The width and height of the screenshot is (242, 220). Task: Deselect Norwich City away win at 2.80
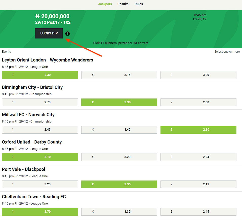[198, 130]
